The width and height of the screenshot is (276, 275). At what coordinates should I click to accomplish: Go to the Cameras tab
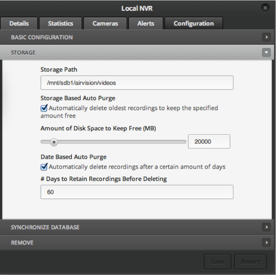click(x=105, y=23)
